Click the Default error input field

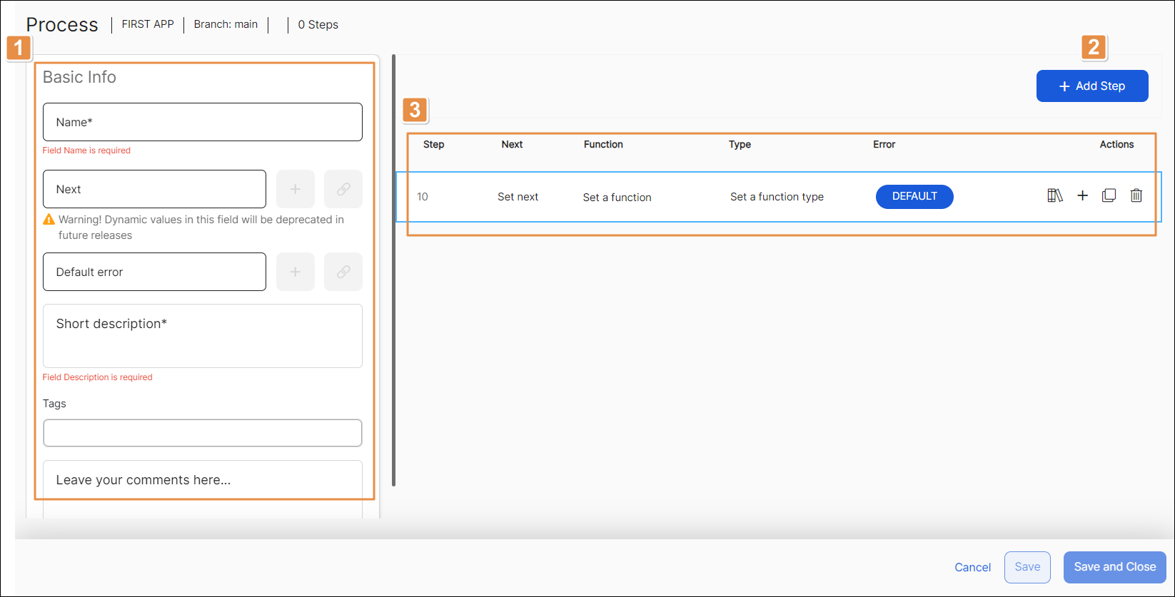(x=154, y=272)
